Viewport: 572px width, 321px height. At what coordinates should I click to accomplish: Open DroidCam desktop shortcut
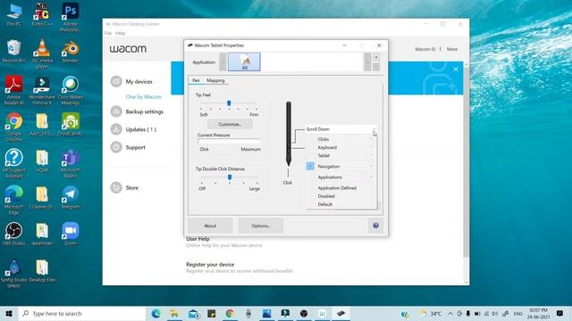click(x=71, y=124)
